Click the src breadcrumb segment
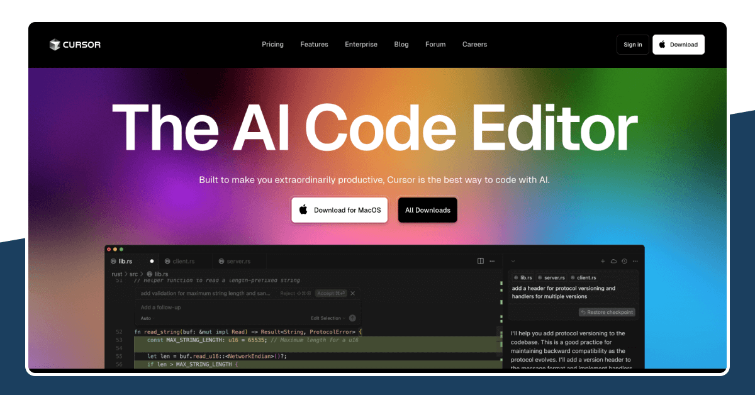Viewport: 755px width, 395px height. pyautogui.click(x=134, y=274)
